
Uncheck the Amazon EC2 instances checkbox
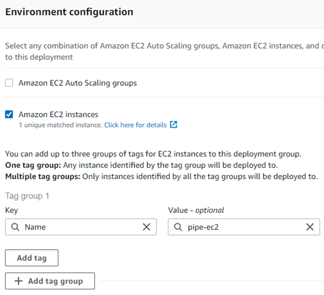click(9, 115)
